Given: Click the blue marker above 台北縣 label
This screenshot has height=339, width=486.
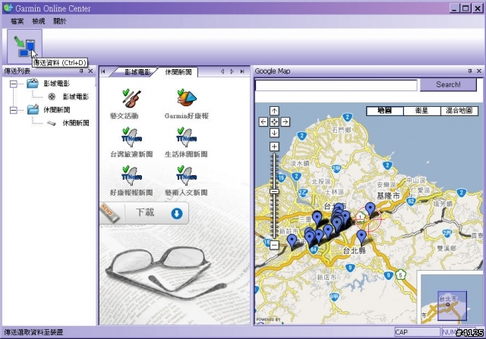Looking at the screenshot, I should click(x=361, y=237).
